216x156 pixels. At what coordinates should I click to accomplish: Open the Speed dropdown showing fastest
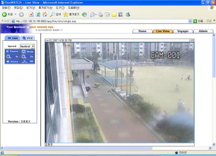[27, 46]
